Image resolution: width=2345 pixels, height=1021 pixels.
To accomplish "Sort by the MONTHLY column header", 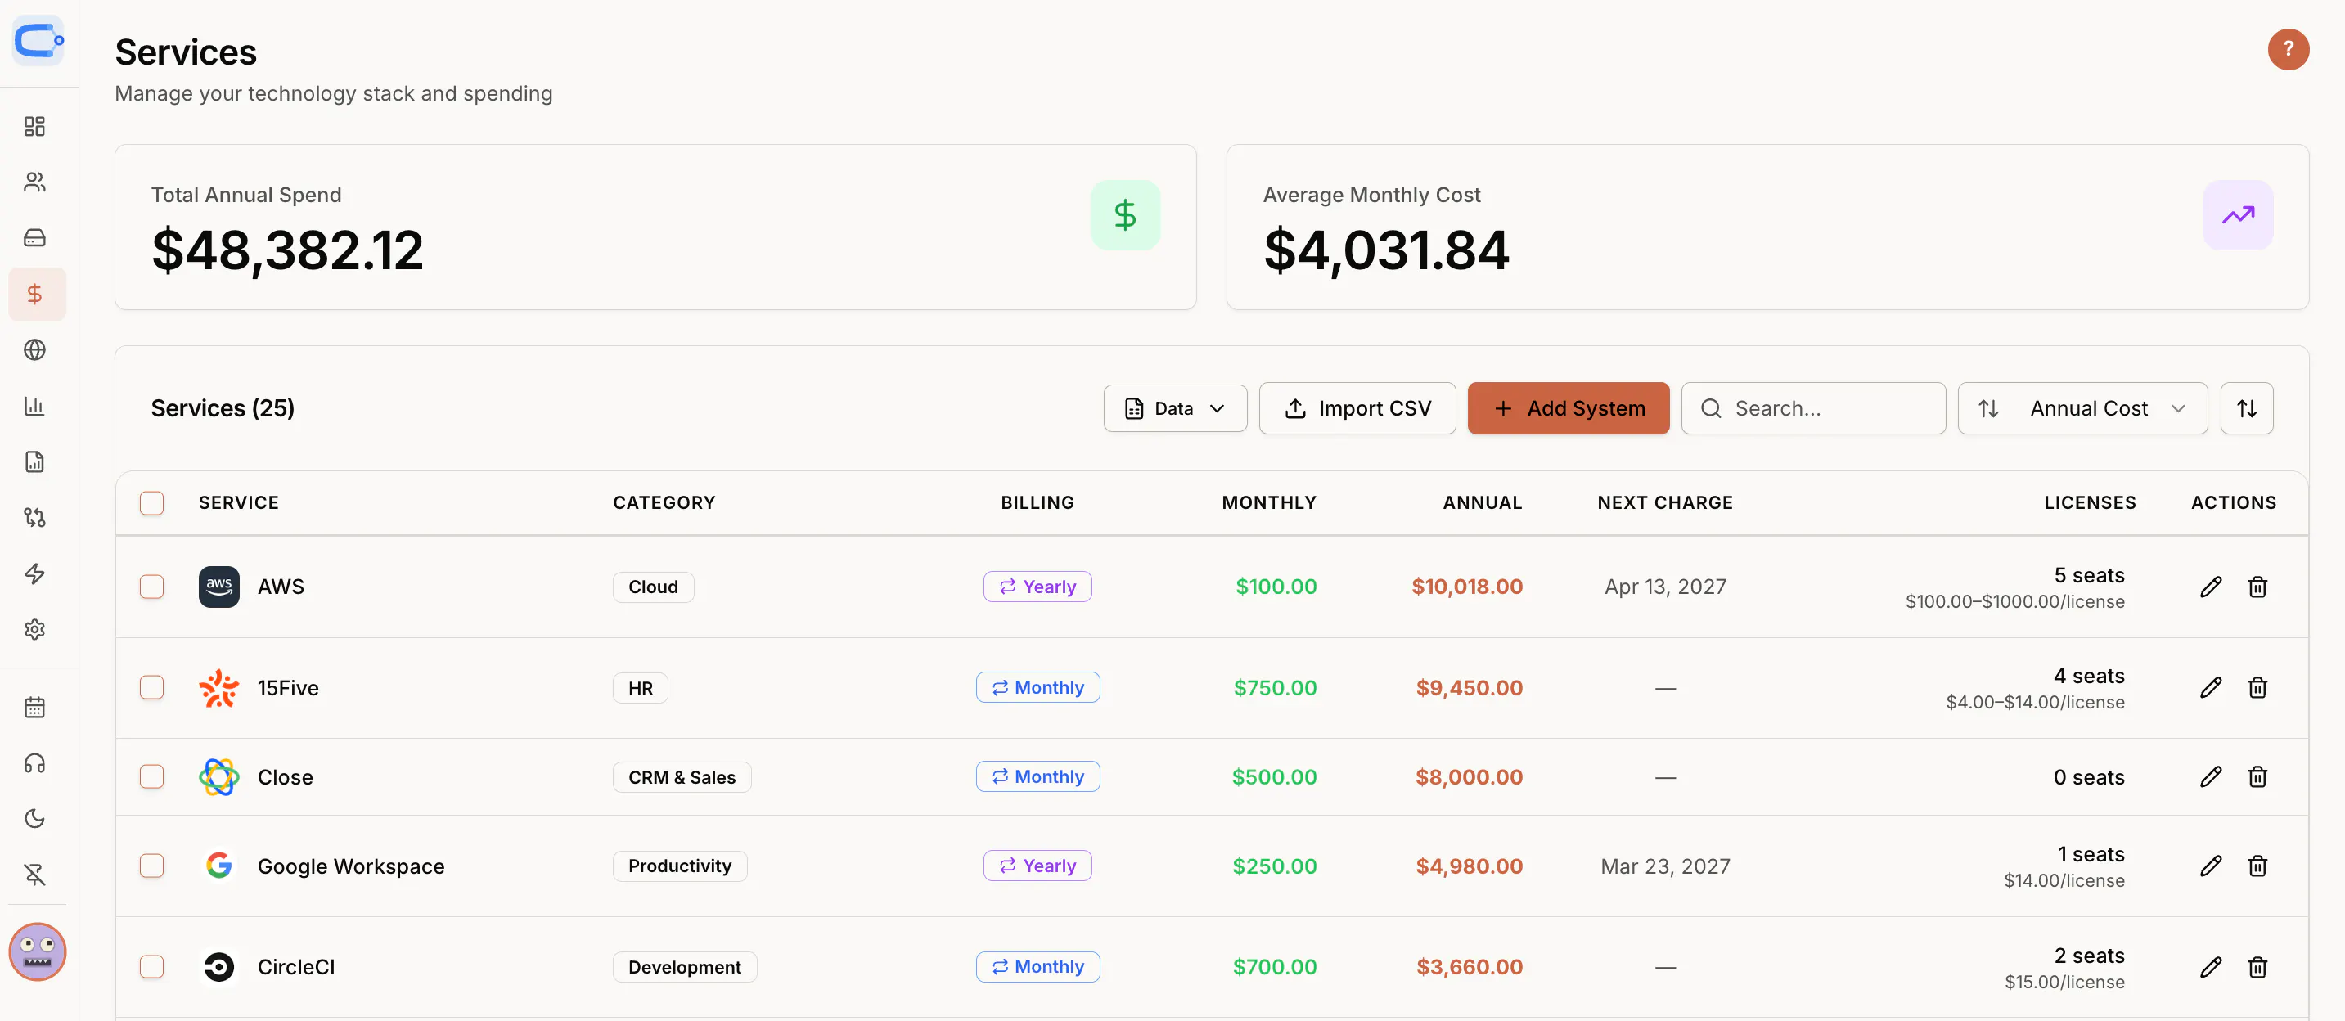I will pyautogui.click(x=1268, y=503).
